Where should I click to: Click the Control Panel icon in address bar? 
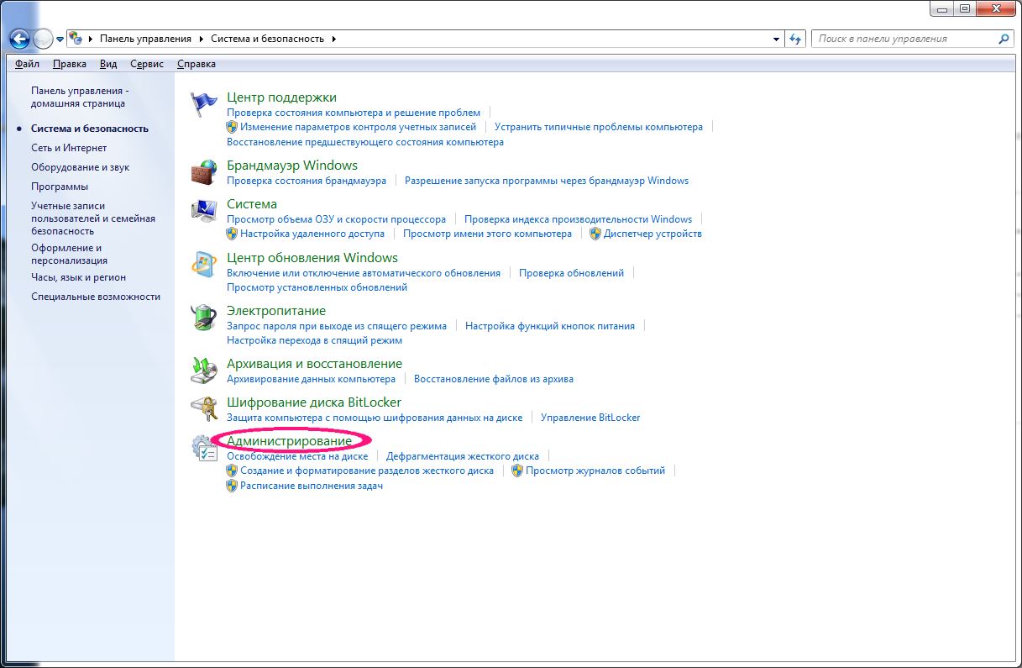click(x=76, y=39)
